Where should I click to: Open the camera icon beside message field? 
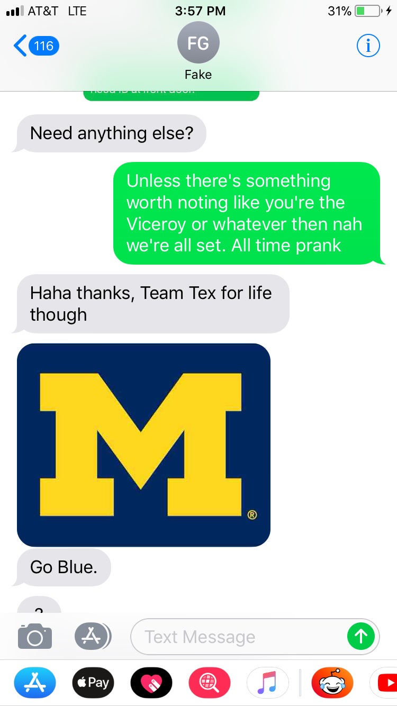tap(35, 636)
